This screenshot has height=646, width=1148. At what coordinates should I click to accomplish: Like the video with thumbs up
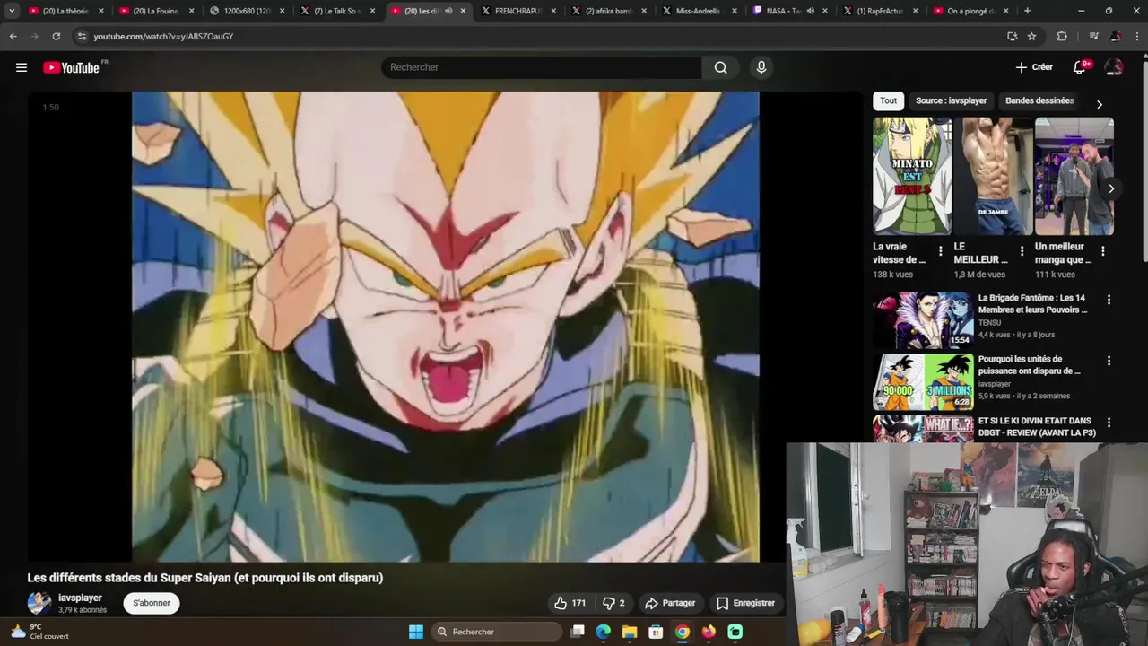click(570, 603)
